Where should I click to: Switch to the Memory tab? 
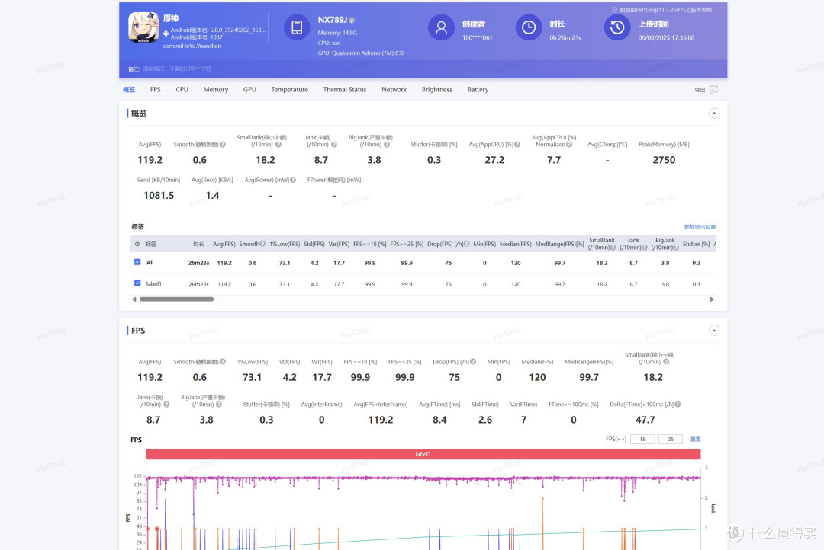coord(215,90)
